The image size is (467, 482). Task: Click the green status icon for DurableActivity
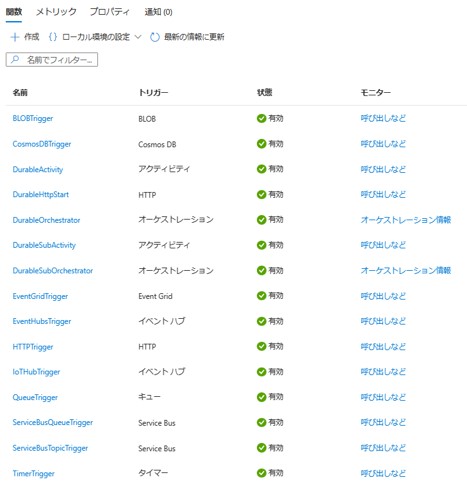pyautogui.click(x=261, y=169)
